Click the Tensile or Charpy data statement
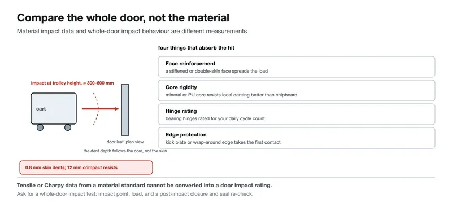The height and width of the screenshot is (203, 452). coord(145,186)
